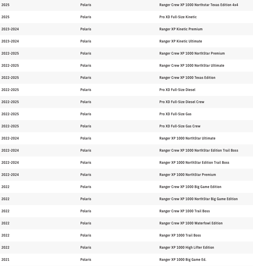
Task: Click the 2021 year cell
Action: coord(5,260)
